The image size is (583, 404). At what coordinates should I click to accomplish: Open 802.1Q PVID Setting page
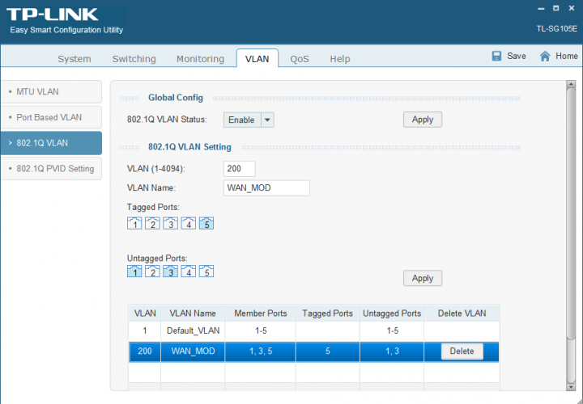pyautogui.click(x=51, y=168)
